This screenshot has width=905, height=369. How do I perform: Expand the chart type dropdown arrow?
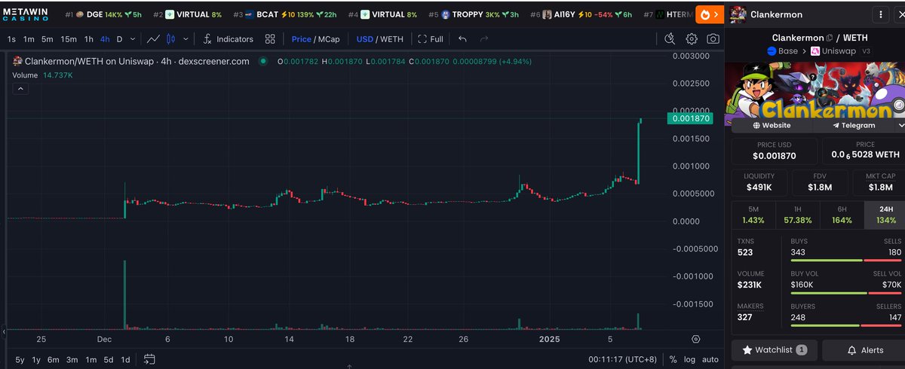tap(185, 38)
